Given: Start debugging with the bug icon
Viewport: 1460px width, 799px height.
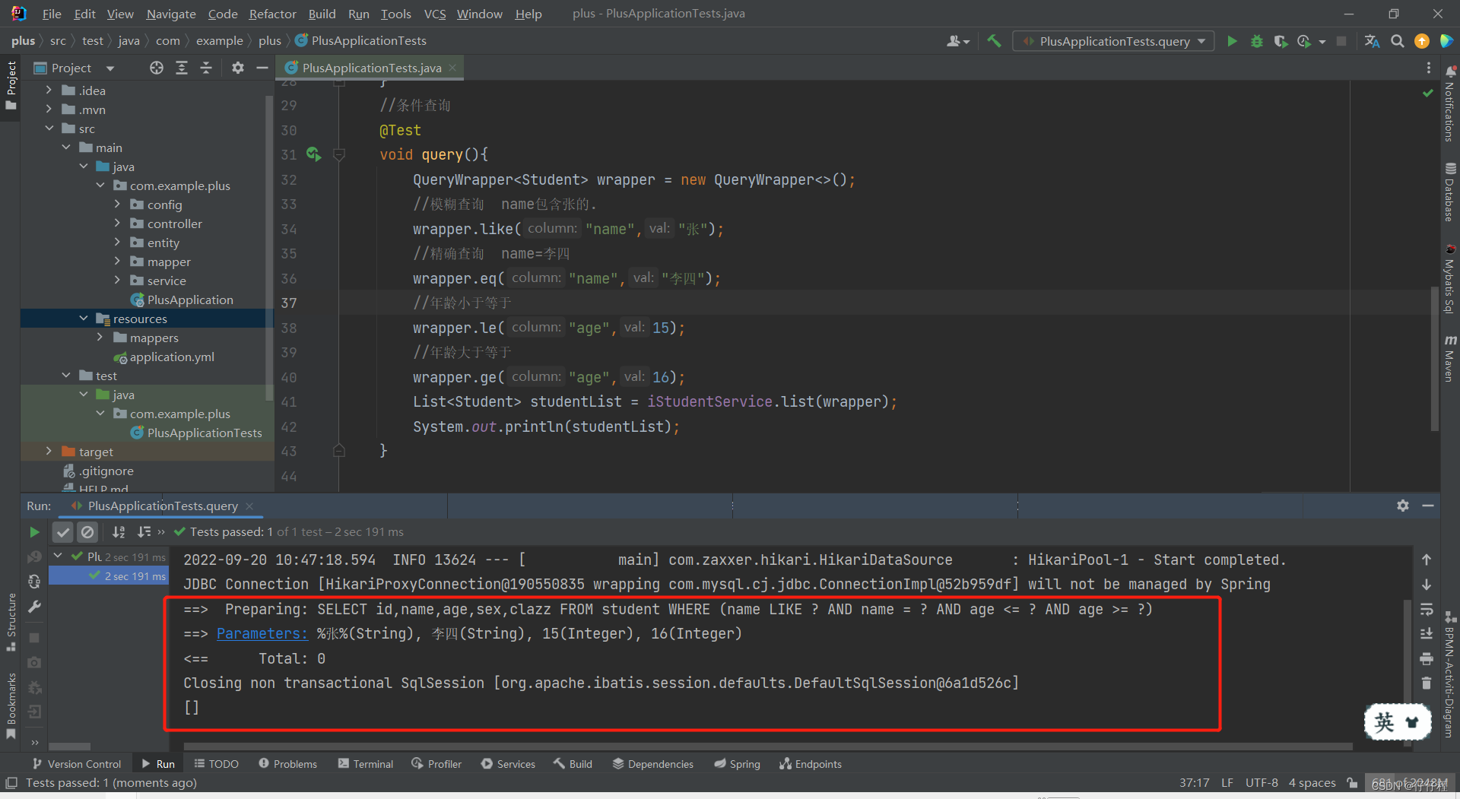Looking at the screenshot, I should coord(1257,41).
